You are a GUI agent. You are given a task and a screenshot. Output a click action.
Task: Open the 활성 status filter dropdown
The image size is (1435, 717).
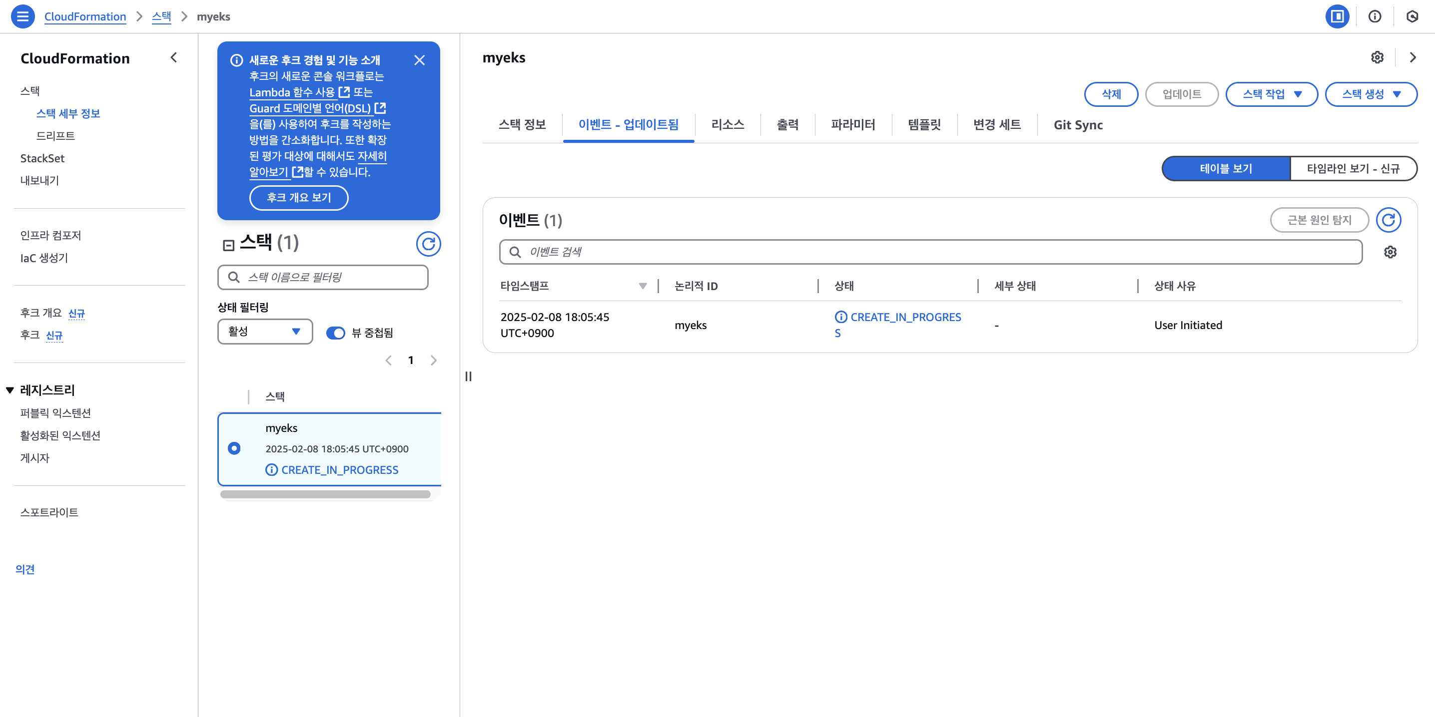click(x=265, y=332)
